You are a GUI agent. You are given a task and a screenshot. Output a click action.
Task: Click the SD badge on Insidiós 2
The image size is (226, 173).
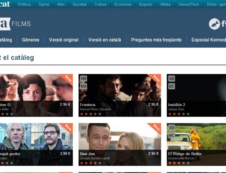click(172, 79)
